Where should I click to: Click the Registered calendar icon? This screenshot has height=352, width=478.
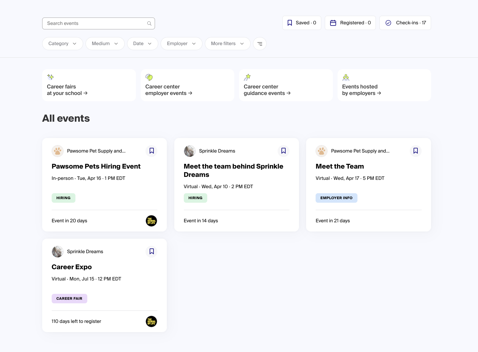[x=333, y=23]
